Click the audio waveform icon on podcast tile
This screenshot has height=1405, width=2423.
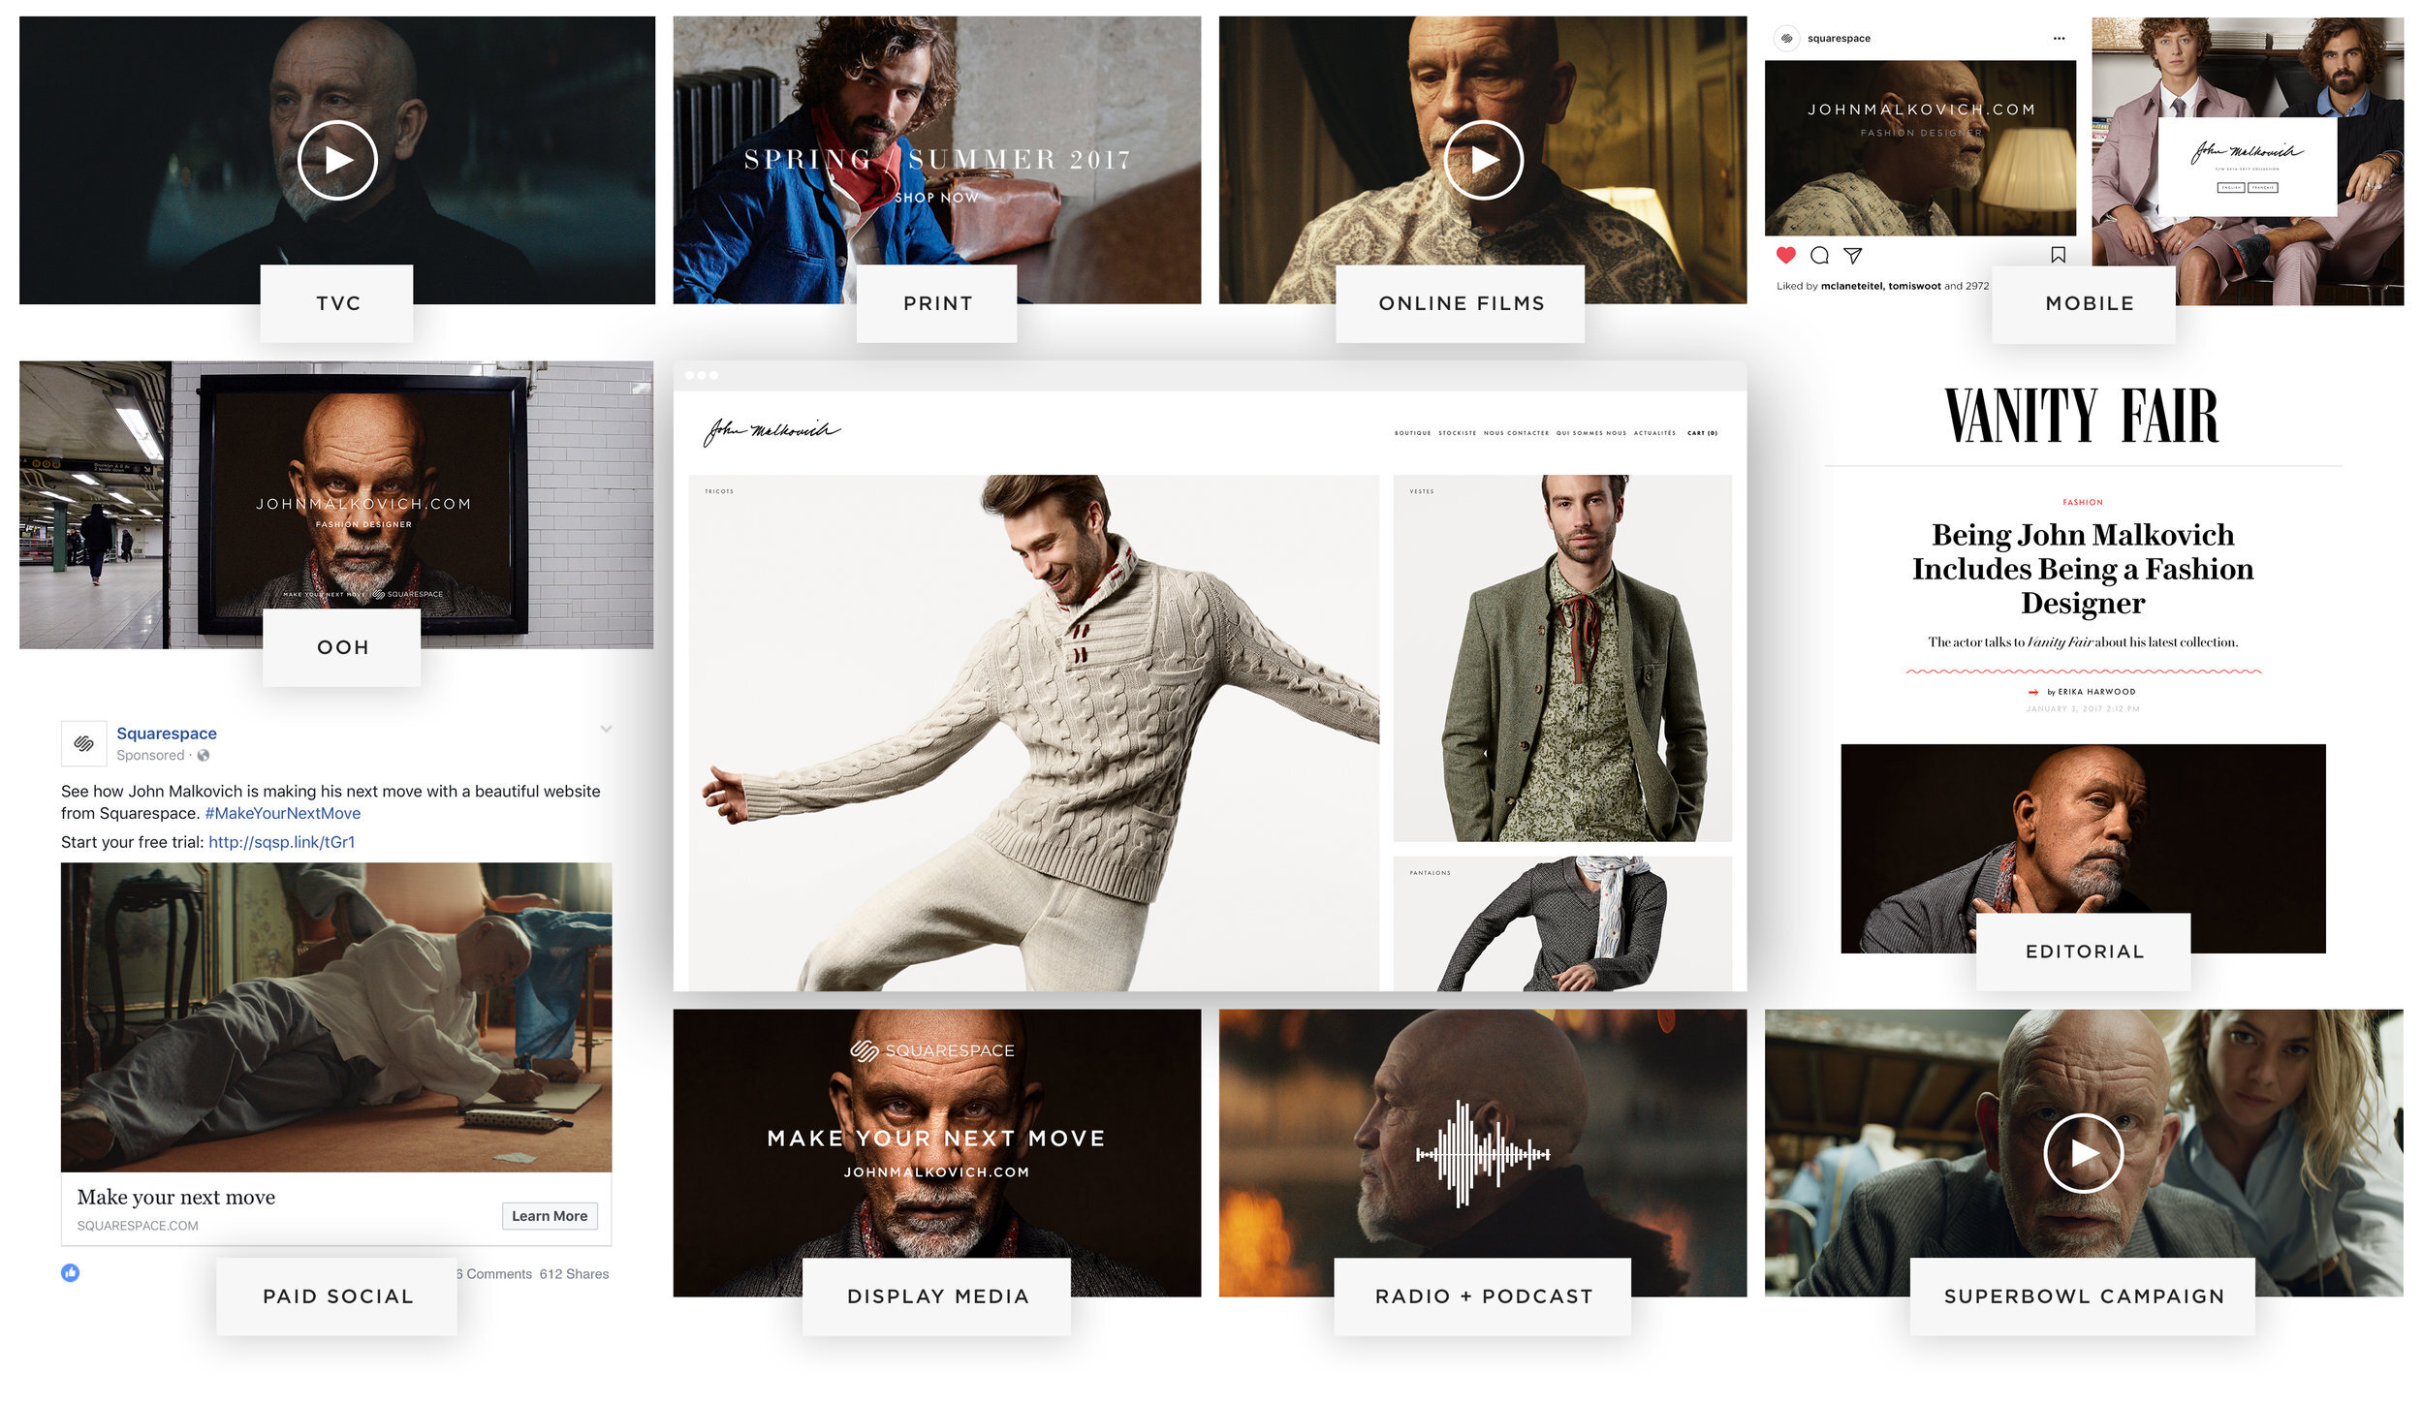tap(1483, 1153)
